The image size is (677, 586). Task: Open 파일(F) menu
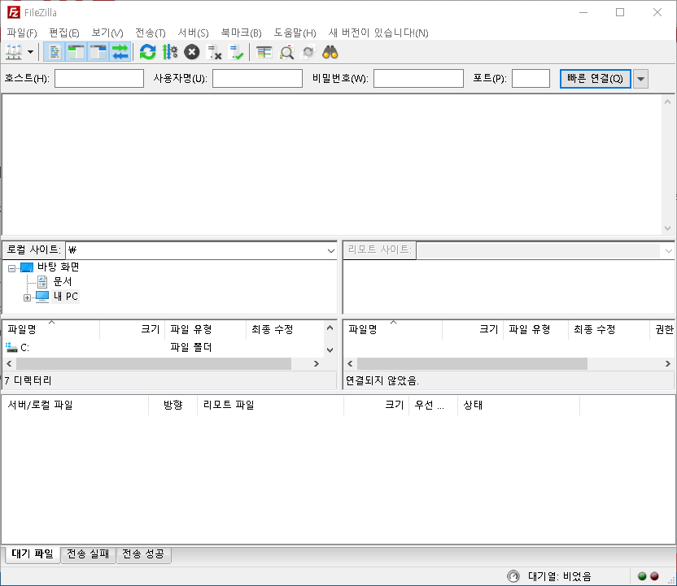point(22,33)
